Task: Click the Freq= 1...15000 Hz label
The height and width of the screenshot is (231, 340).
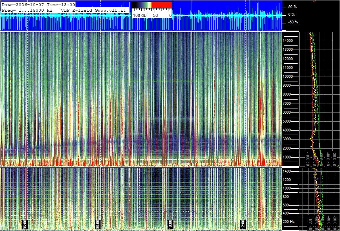Action: pyautogui.click(x=27, y=10)
